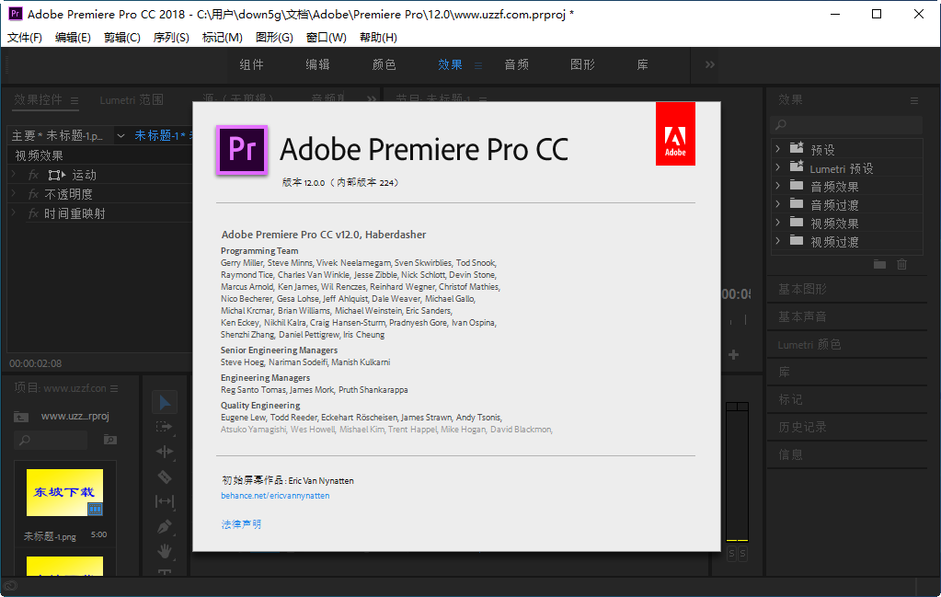Click the new bin icon in the Effects panel

[879, 264]
